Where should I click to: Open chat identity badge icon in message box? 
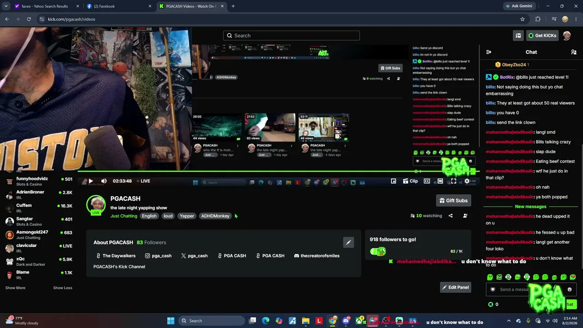point(492,290)
